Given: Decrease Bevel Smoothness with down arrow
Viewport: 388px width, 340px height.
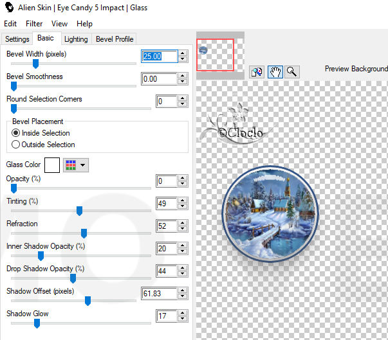Looking at the screenshot, I should coord(183,82).
